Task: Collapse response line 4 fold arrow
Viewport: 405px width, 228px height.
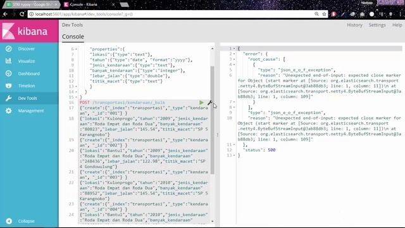Action: click(x=234, y=65)
